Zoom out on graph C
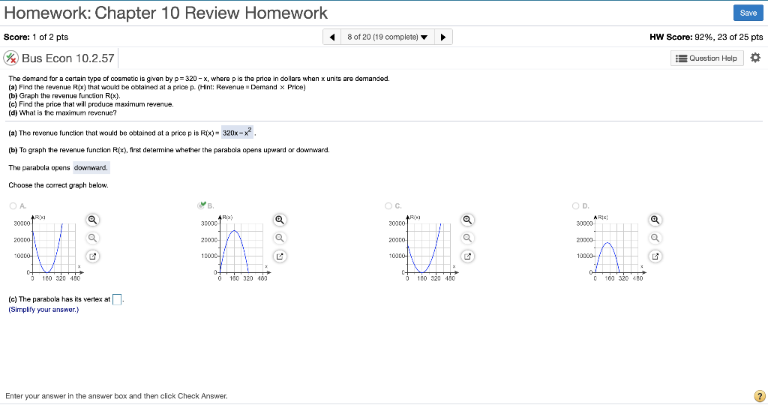 tap(468, 238)
